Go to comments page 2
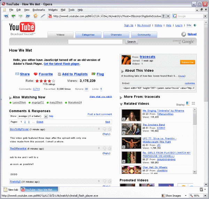Viewport: 209px width, 199px height. click(25, 122)
